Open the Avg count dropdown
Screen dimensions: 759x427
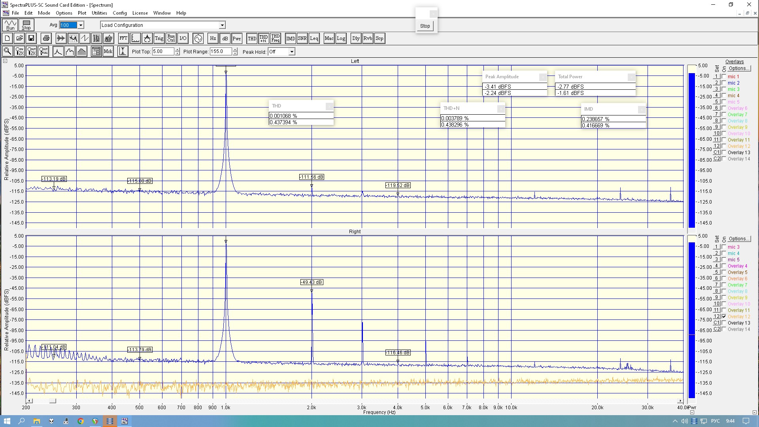[81, 25]
